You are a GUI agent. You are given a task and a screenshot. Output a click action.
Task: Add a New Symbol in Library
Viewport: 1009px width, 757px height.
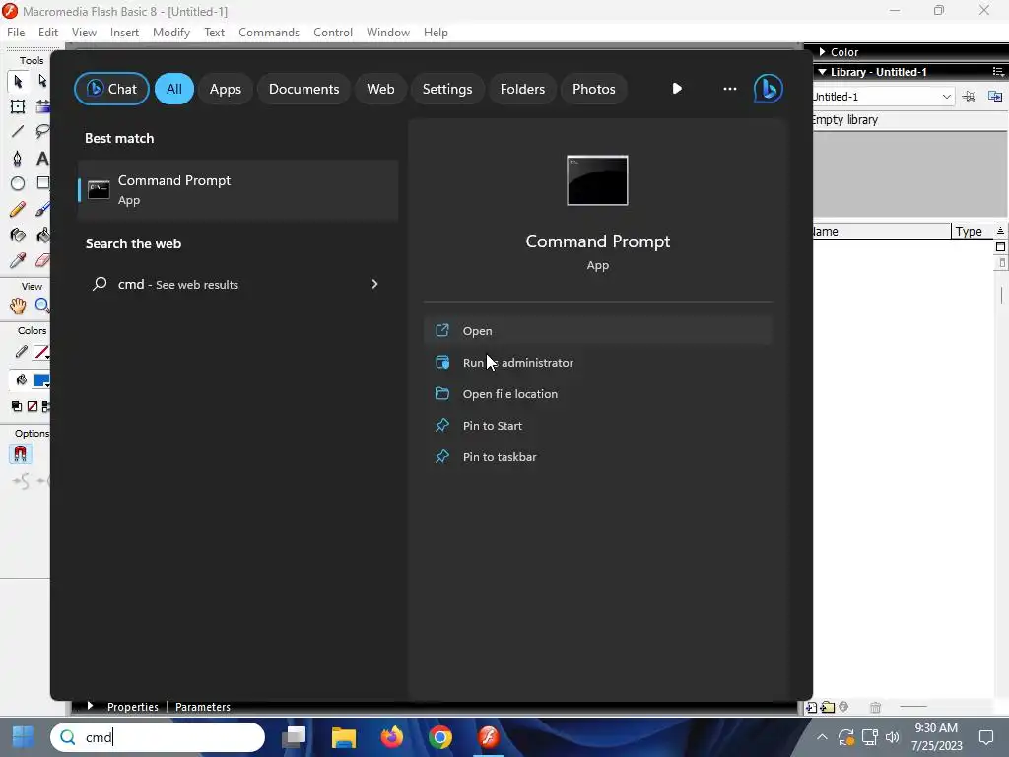[x=812, y=708]
